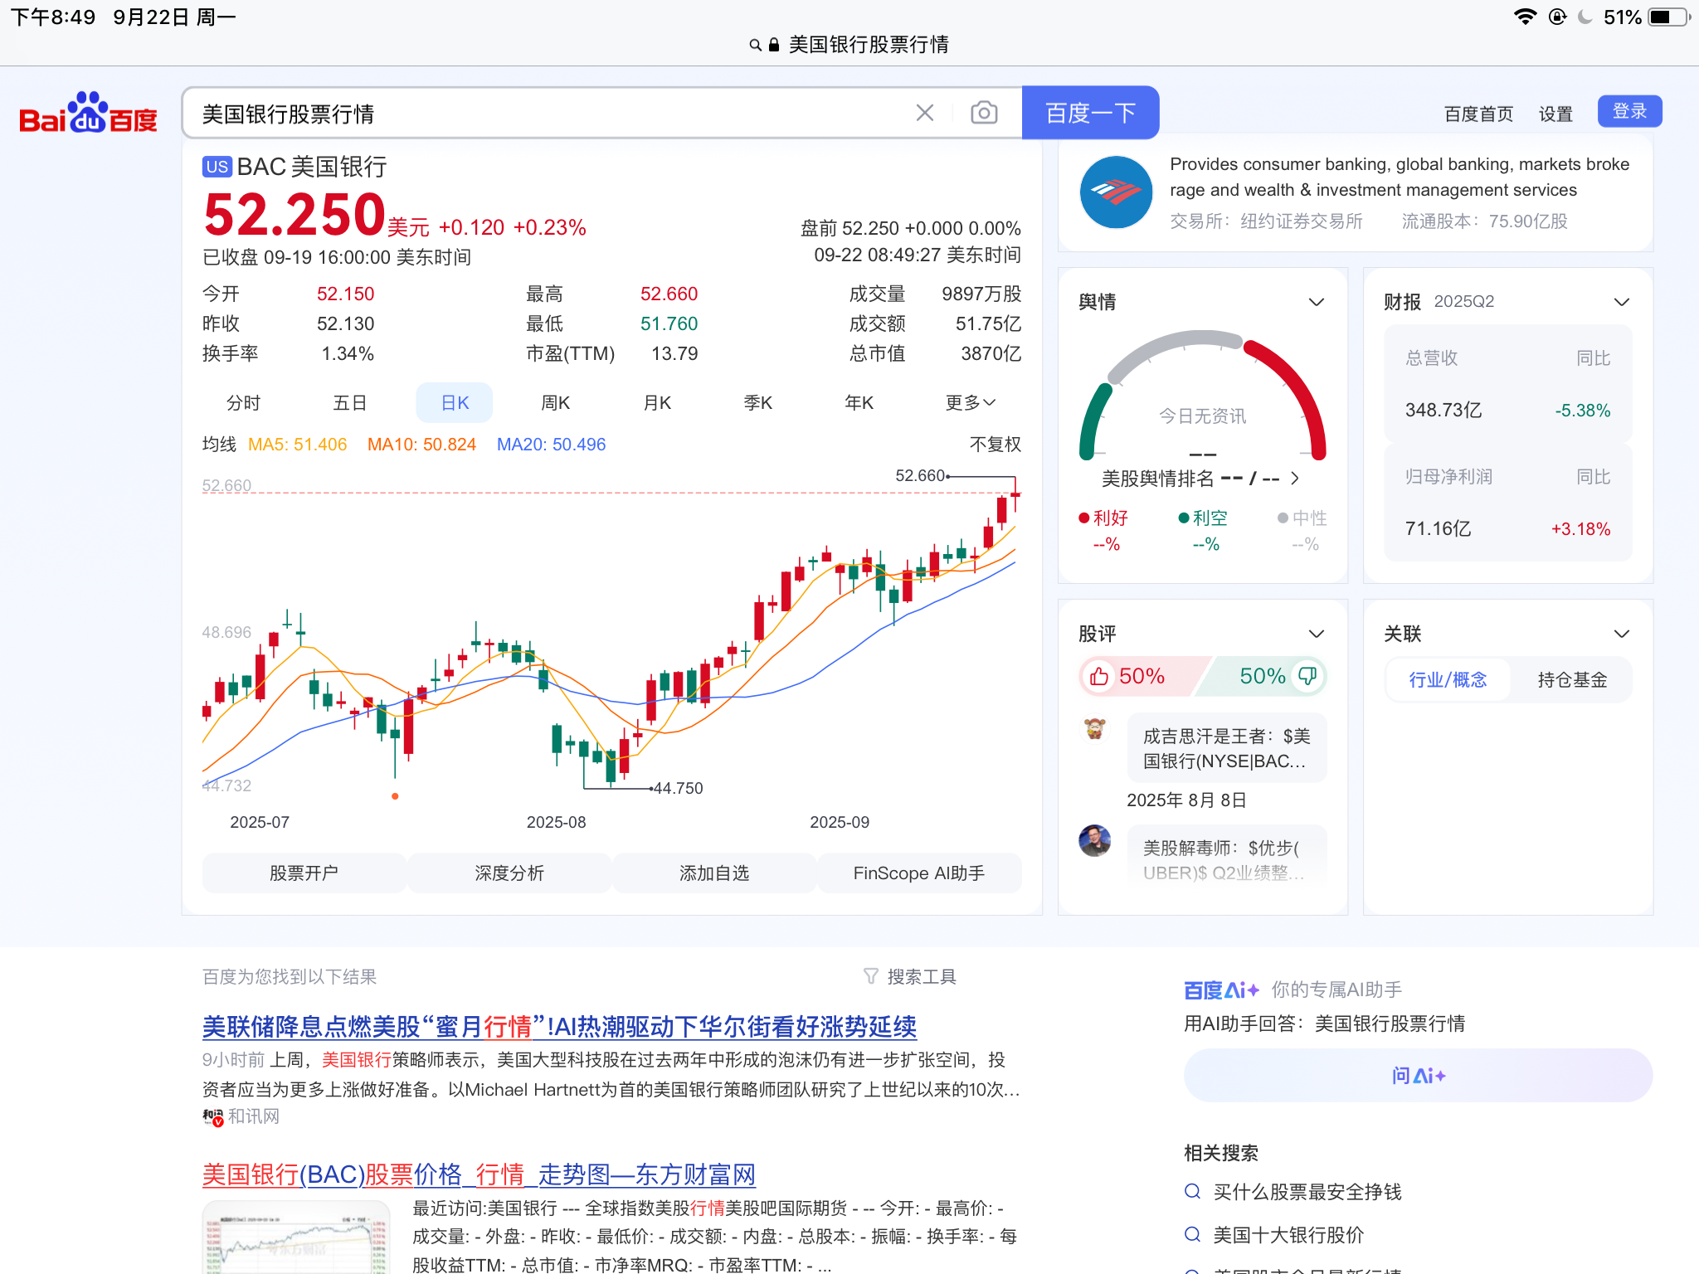
Task: Click the sentiment gauge meter
Action: click(x=1202, y=395)
